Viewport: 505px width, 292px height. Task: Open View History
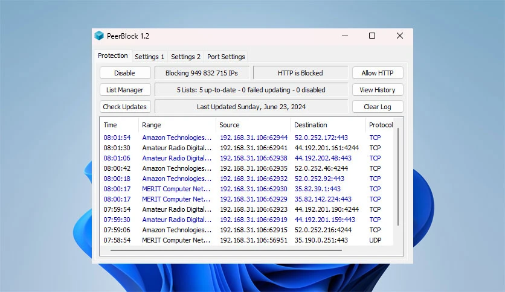click(x=378, y=90)
